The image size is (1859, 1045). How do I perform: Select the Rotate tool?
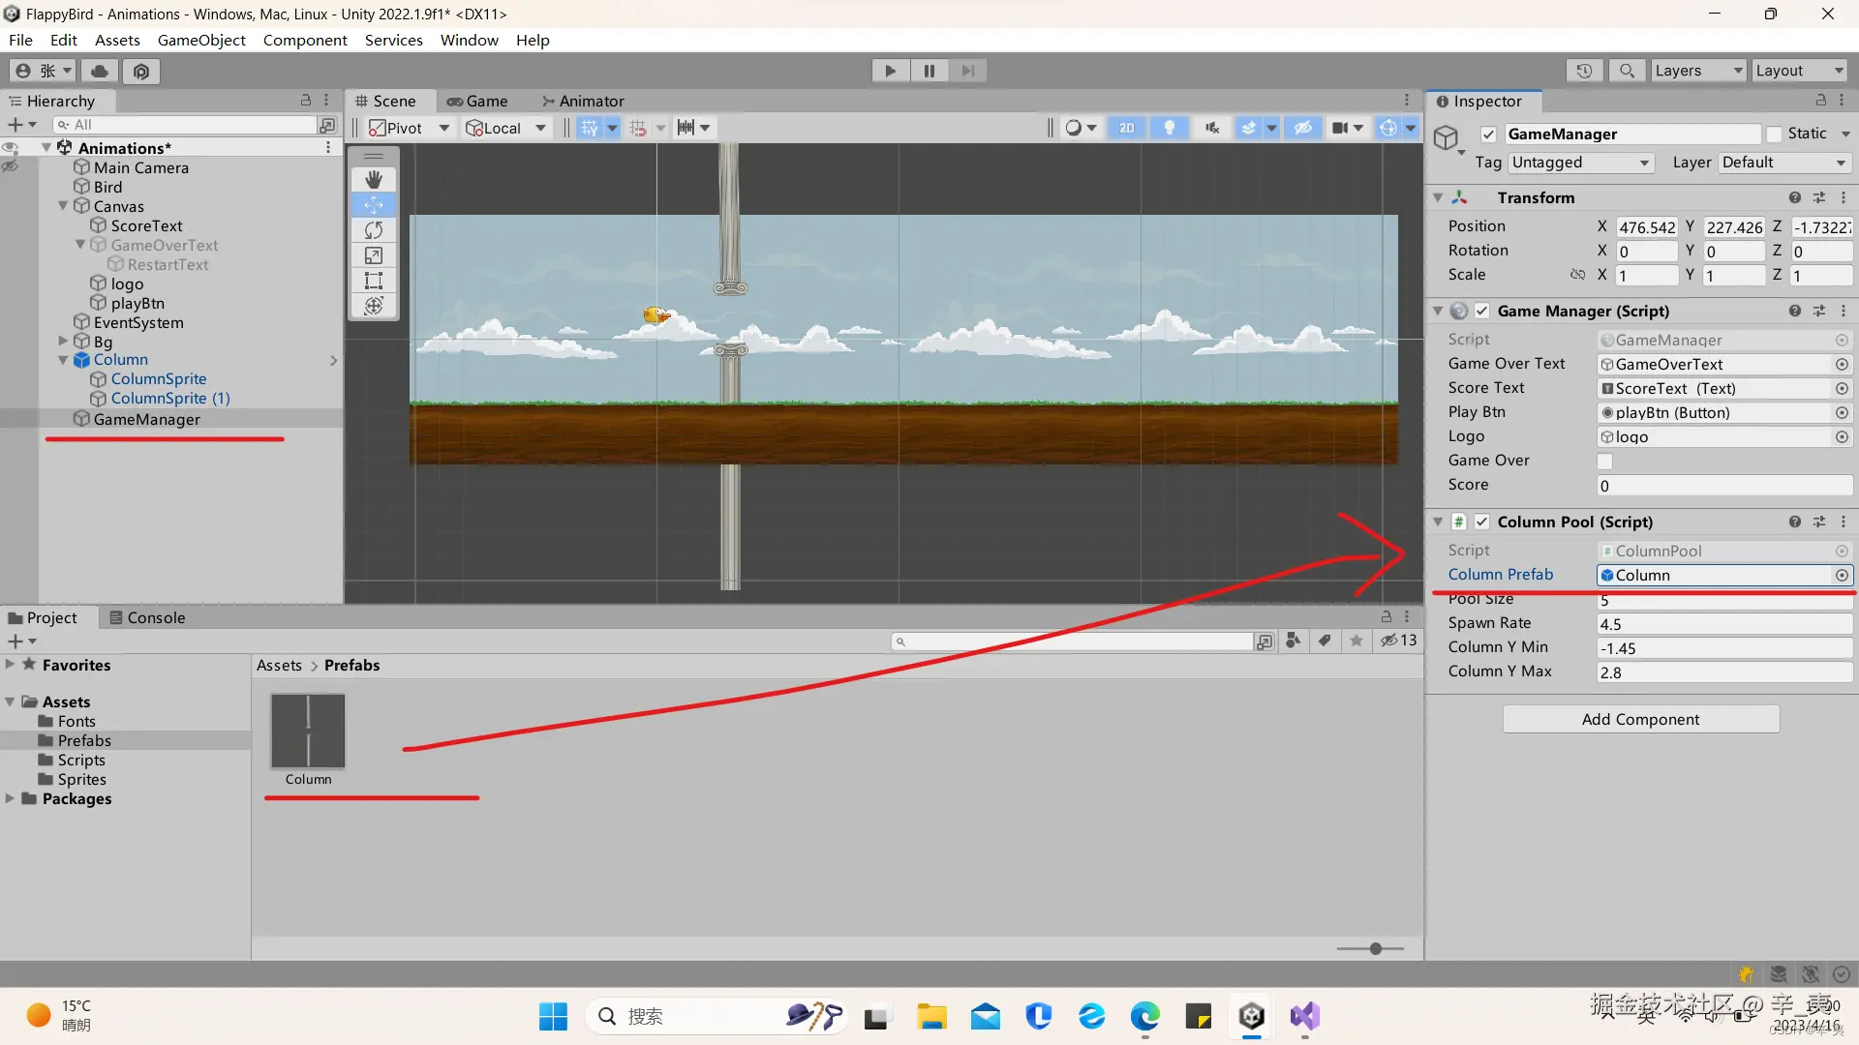[374, 230]
